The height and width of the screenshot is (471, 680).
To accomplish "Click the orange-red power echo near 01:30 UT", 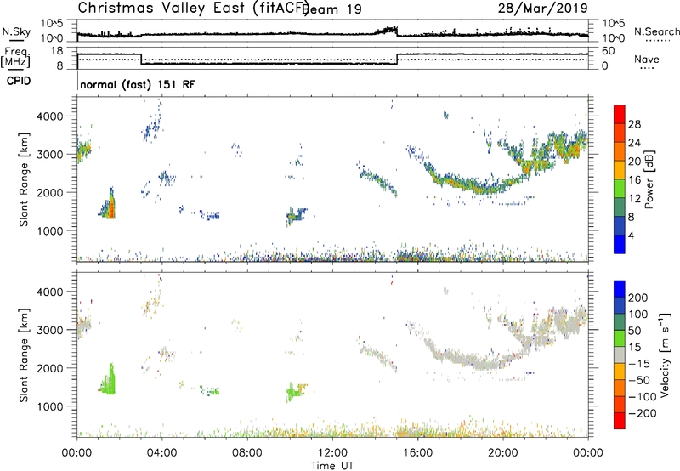I will (111, 207).
